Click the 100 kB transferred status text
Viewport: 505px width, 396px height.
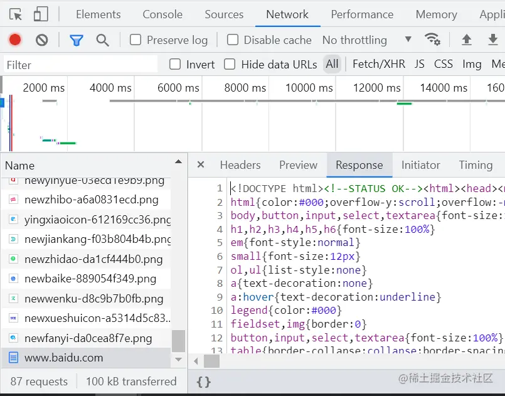click(131, 382)
